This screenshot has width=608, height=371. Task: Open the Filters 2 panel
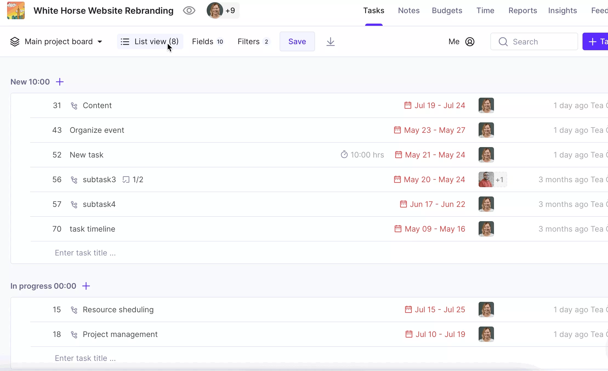(254, 41)
